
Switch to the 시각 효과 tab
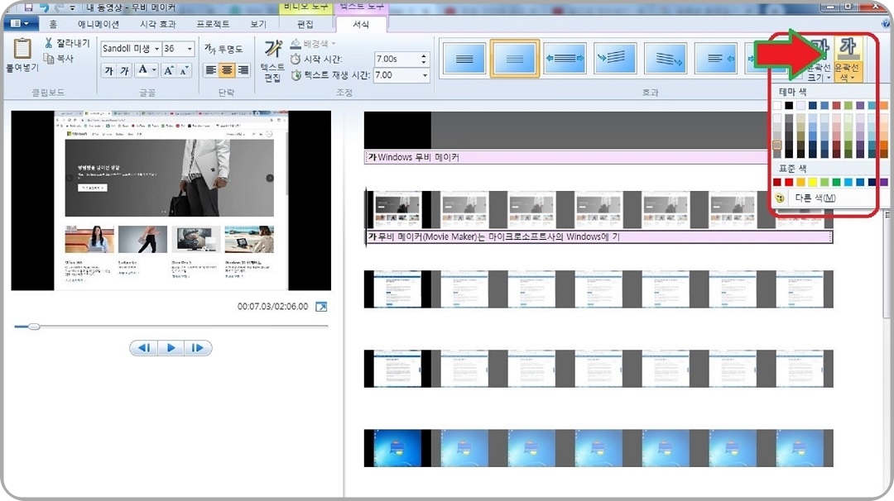(x=158, y=24)
